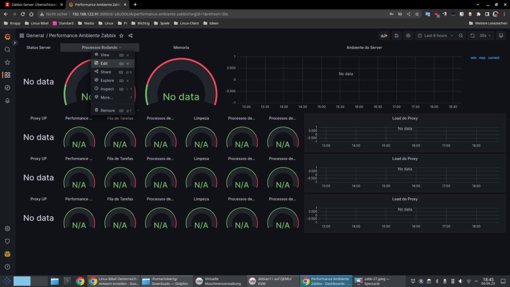Toggle the current legend column
This screenshot has width=510, height=287.
(x=494, y=58)
